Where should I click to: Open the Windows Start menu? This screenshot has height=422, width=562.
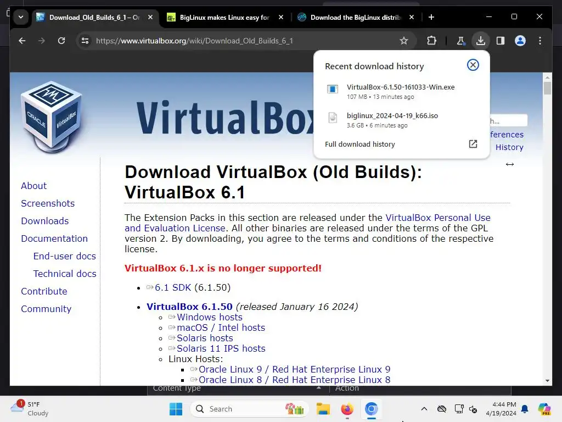coord(176,409)
